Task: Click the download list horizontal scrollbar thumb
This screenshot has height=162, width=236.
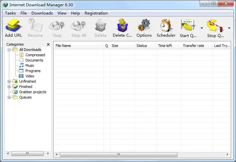Action: 119,154
